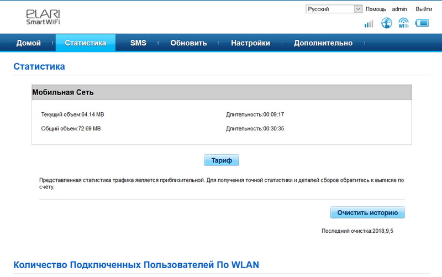442x277 pixels.
Task: Open the Дополнительно tab
Action: (323, 43)
